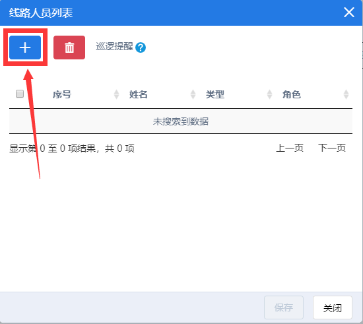Close the 线路人员列表 dialog with X
The width and height of the screenshot is (363, 324).
pos(349,13)
